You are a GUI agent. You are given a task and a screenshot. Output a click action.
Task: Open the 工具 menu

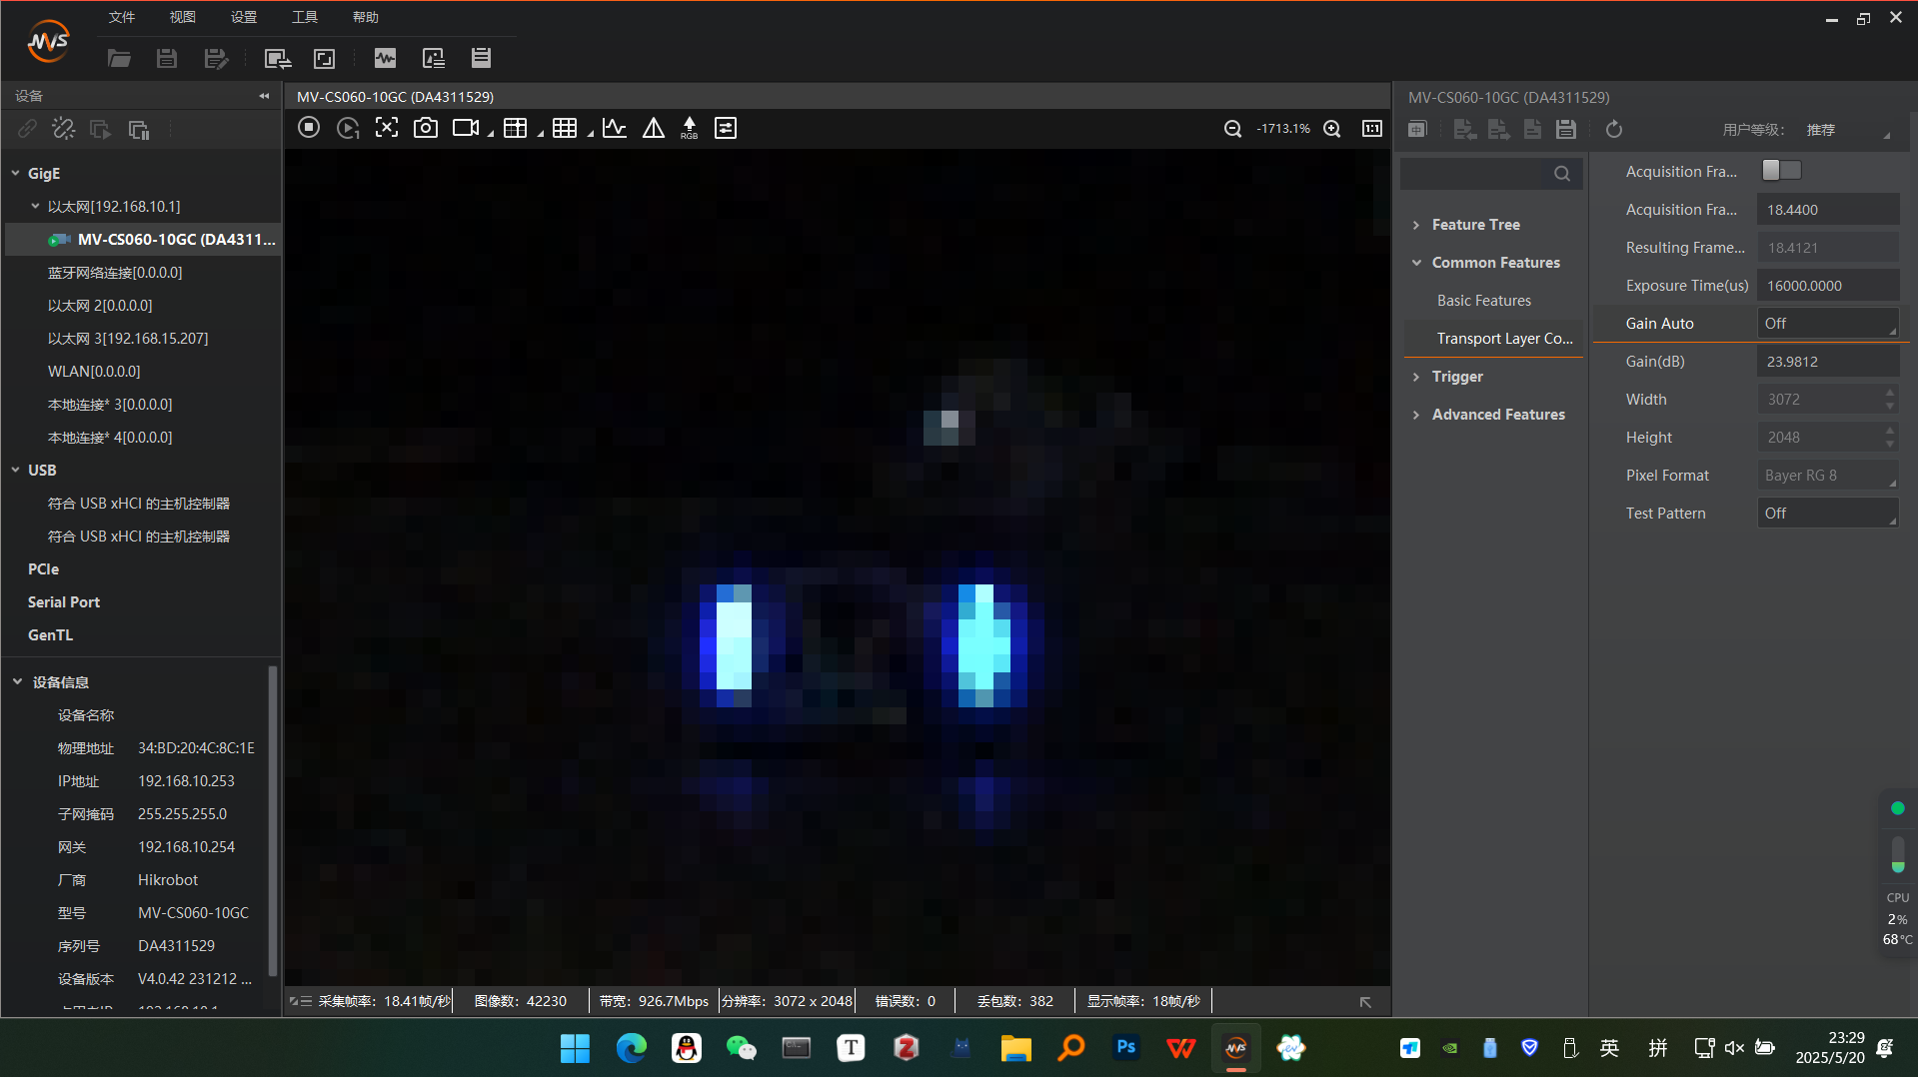pyautogui.click(x=305, y=17)
